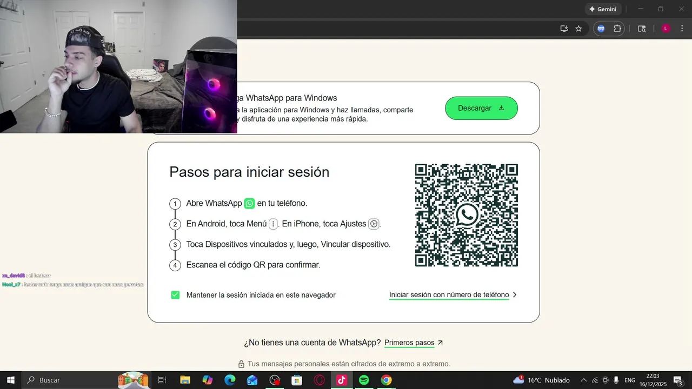Click the taskbar search highlight illustration

[134, 380]
